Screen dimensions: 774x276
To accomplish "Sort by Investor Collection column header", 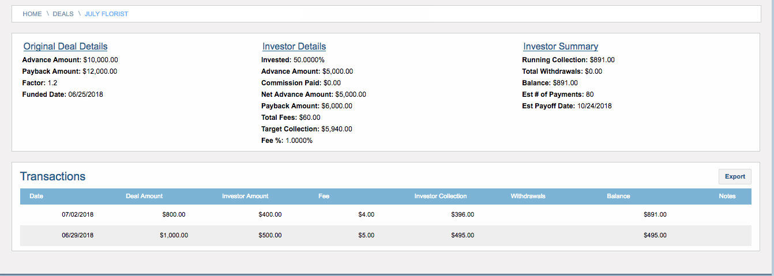I will point(441,196).
